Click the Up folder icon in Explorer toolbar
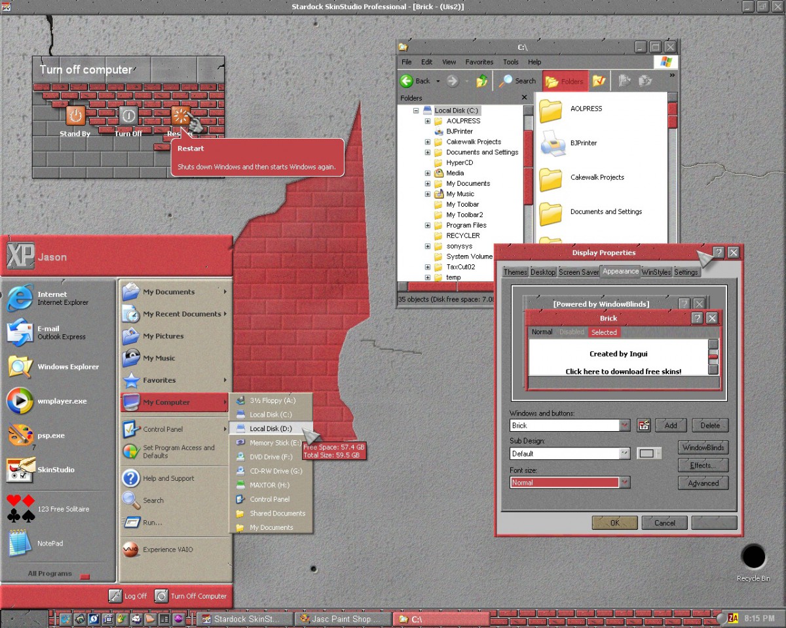The height and width of the screenshot is (628, 786). [x=482, y=81]
